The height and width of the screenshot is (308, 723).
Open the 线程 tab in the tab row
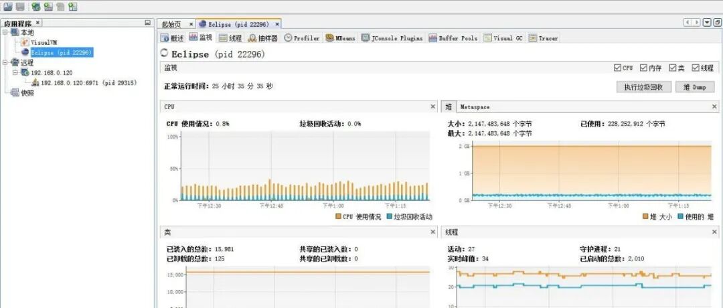click(x=230, y=37)
